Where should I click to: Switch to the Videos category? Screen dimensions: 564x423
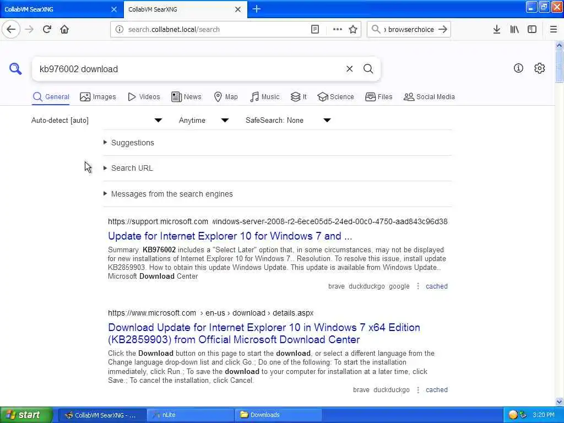(x=144, y=97)
